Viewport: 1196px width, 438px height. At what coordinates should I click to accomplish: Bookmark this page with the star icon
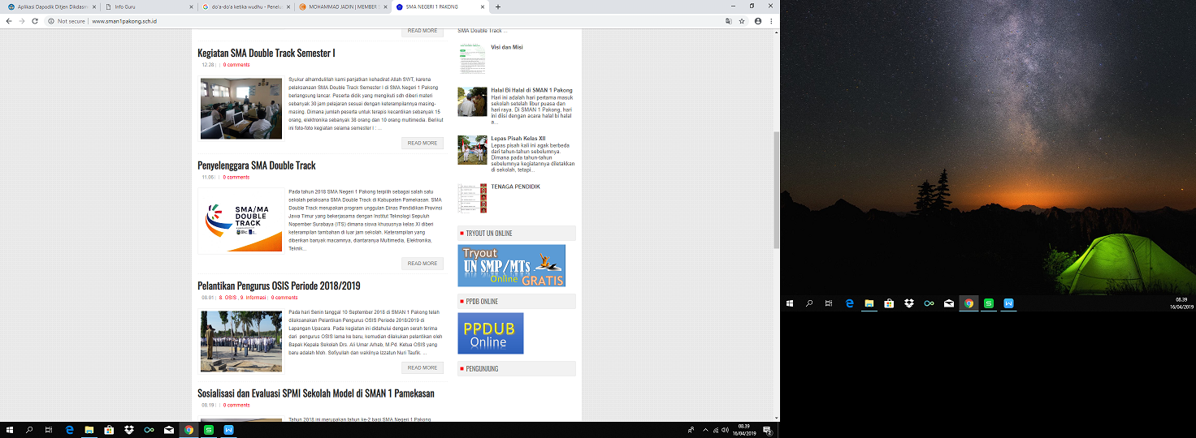[x=742, y=21]
